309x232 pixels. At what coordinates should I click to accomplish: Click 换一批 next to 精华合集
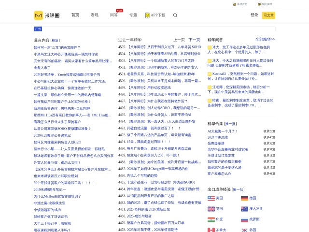[x=230, y=124]
